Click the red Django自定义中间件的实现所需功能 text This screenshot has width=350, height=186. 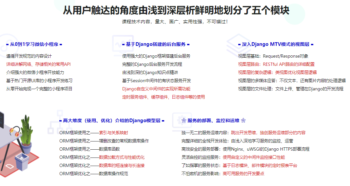point(156,89)
